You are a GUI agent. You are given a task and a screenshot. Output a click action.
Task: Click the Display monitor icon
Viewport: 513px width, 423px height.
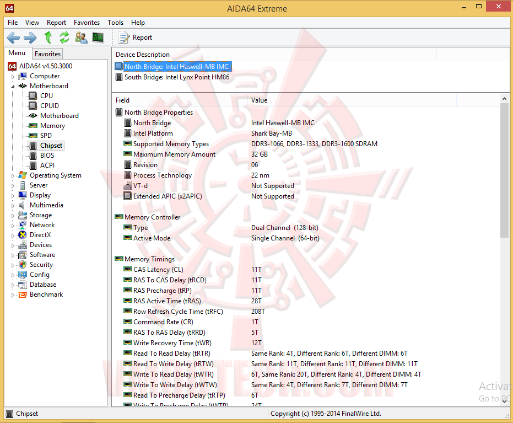(23, 195)
